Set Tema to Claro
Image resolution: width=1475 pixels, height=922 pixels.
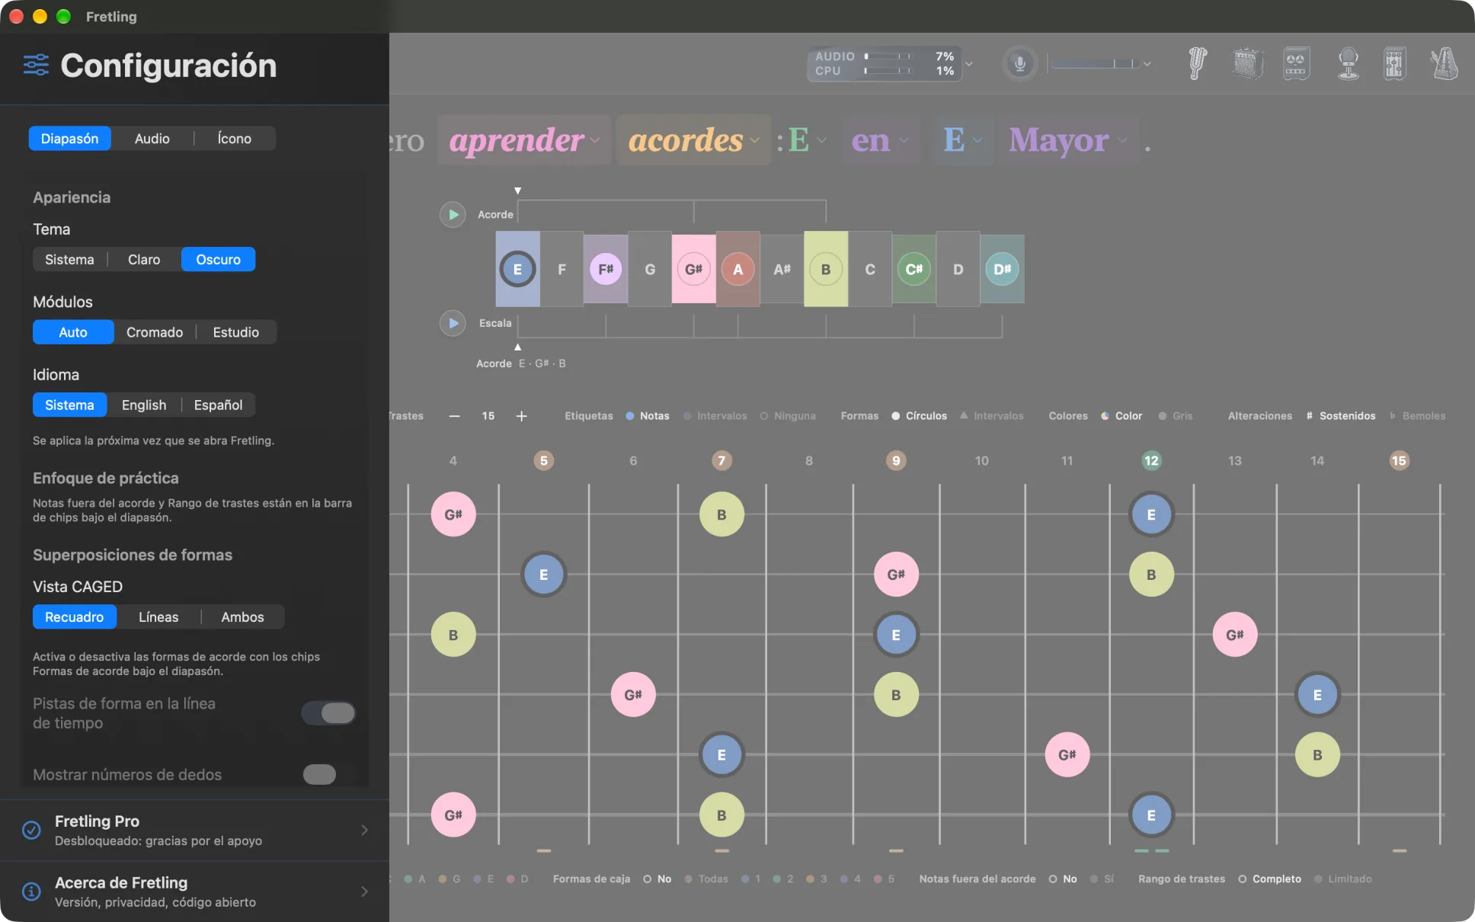(144, 260)
